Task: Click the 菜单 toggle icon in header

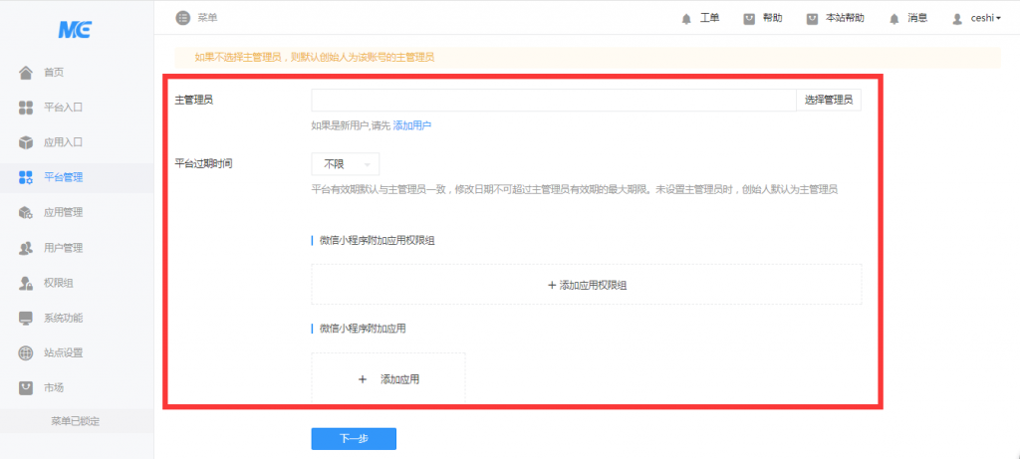Action: click(182, 18)
